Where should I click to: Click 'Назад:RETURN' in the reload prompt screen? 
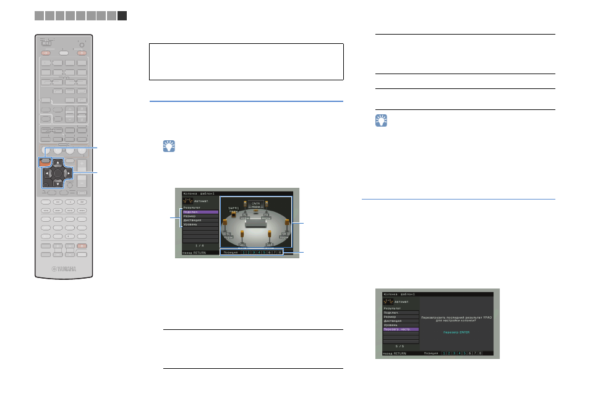395,353
